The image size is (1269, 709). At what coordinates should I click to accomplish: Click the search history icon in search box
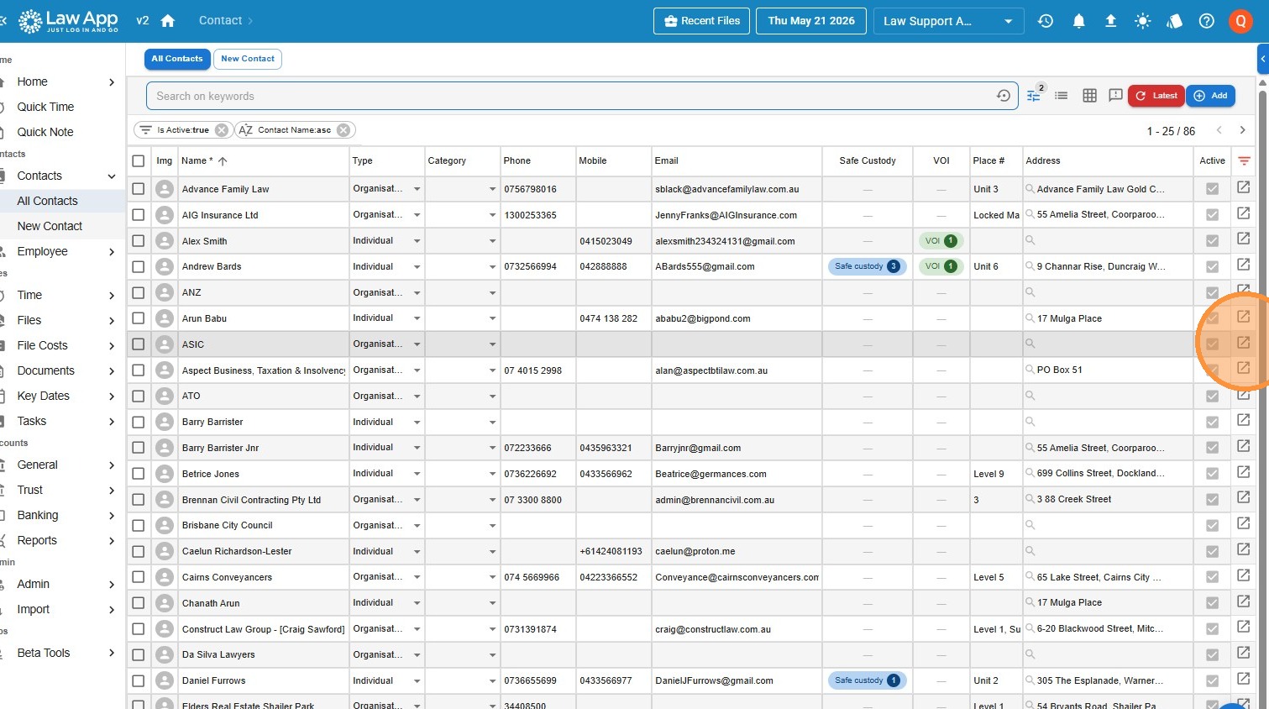coord(1004,96)
